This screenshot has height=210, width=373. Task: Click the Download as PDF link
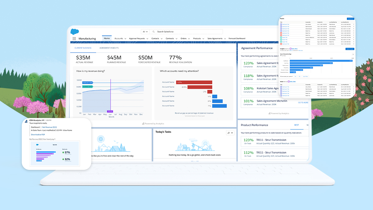[38, 134]
